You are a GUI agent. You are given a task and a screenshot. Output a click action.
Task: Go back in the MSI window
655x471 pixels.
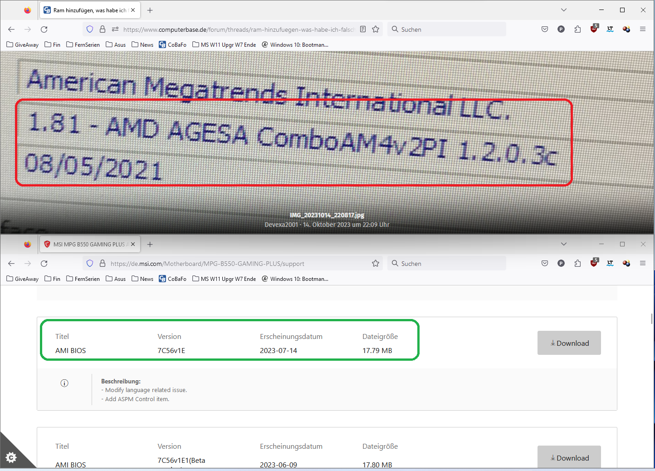pos(11,264)
